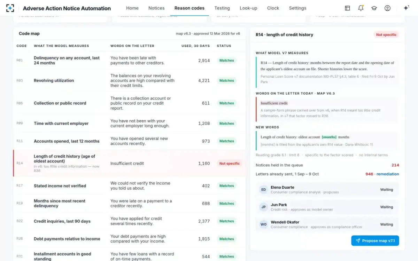Click the Adverse Action Notice Automation title
This screenshot has height=261, width=418.
(x=67, y=8)
